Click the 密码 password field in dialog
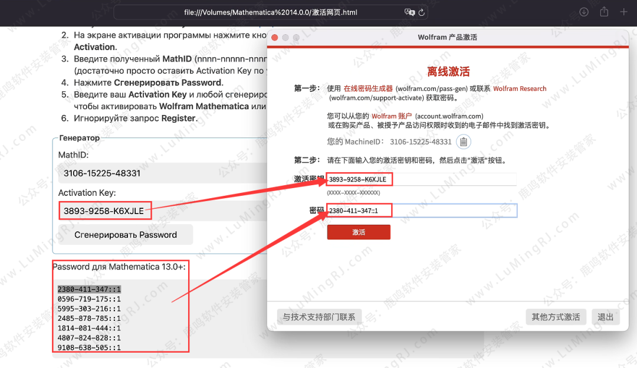This screenshot has height=368, width=637. pyautogui.click(x=422, y=211)
